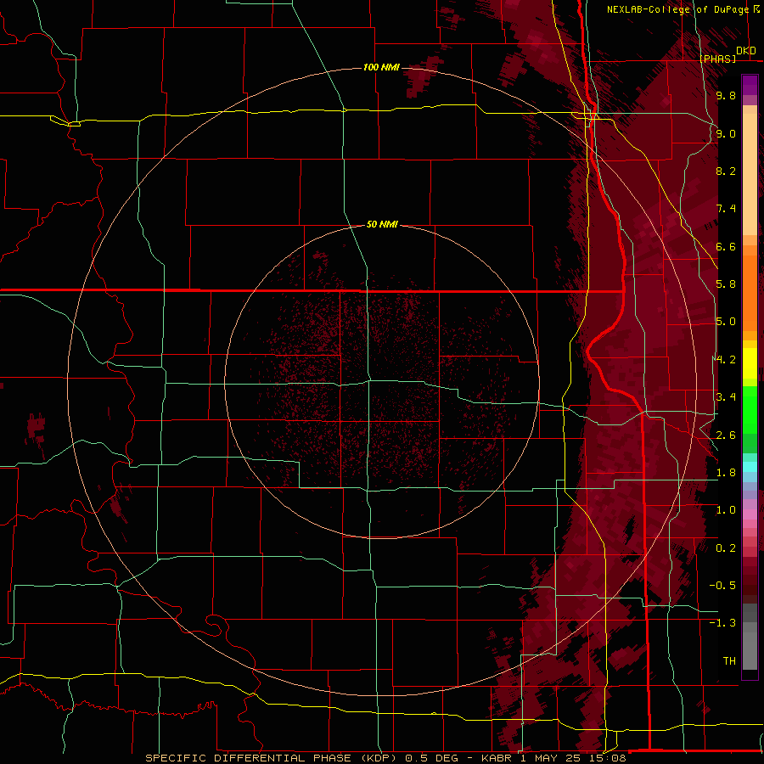Click the "100 NMI" range ring label
The image size is (764, 764).
click(x=381, y=67)
